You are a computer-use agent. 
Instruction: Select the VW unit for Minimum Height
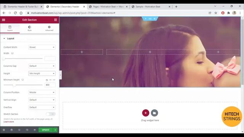(x=54, y=80)
